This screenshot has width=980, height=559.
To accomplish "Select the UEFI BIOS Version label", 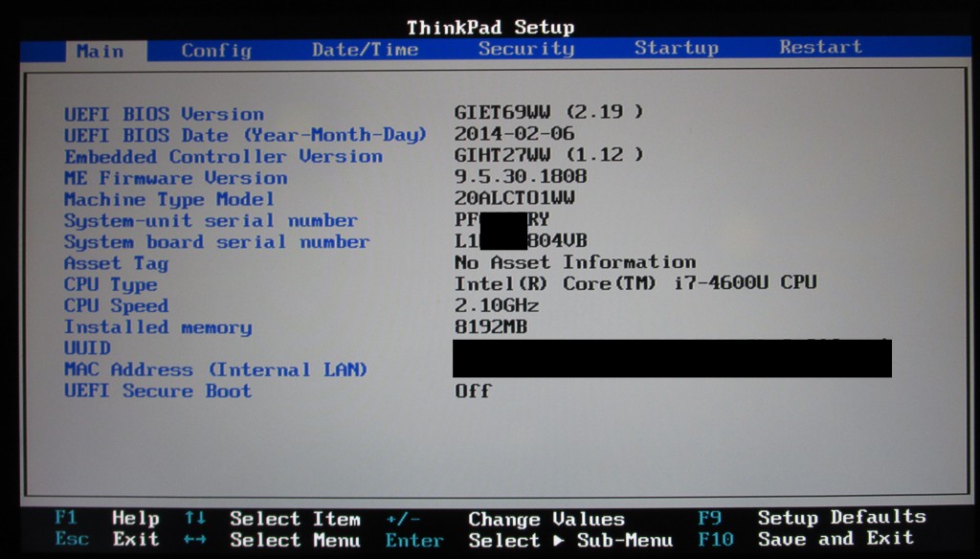I will pos(164,115).
